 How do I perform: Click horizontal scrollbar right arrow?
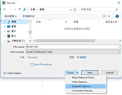tap(120, 41)
